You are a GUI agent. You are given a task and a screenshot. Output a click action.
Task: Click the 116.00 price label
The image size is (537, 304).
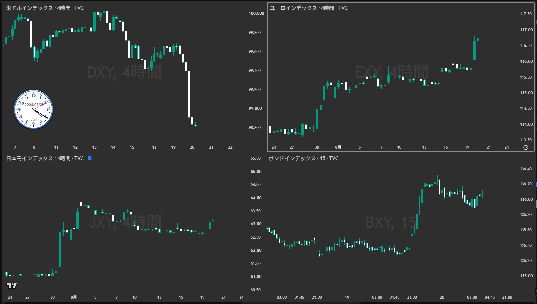(526, 61)
